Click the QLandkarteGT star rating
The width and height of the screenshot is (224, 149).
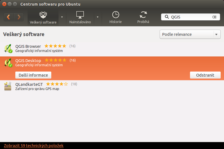click(57, 84)
